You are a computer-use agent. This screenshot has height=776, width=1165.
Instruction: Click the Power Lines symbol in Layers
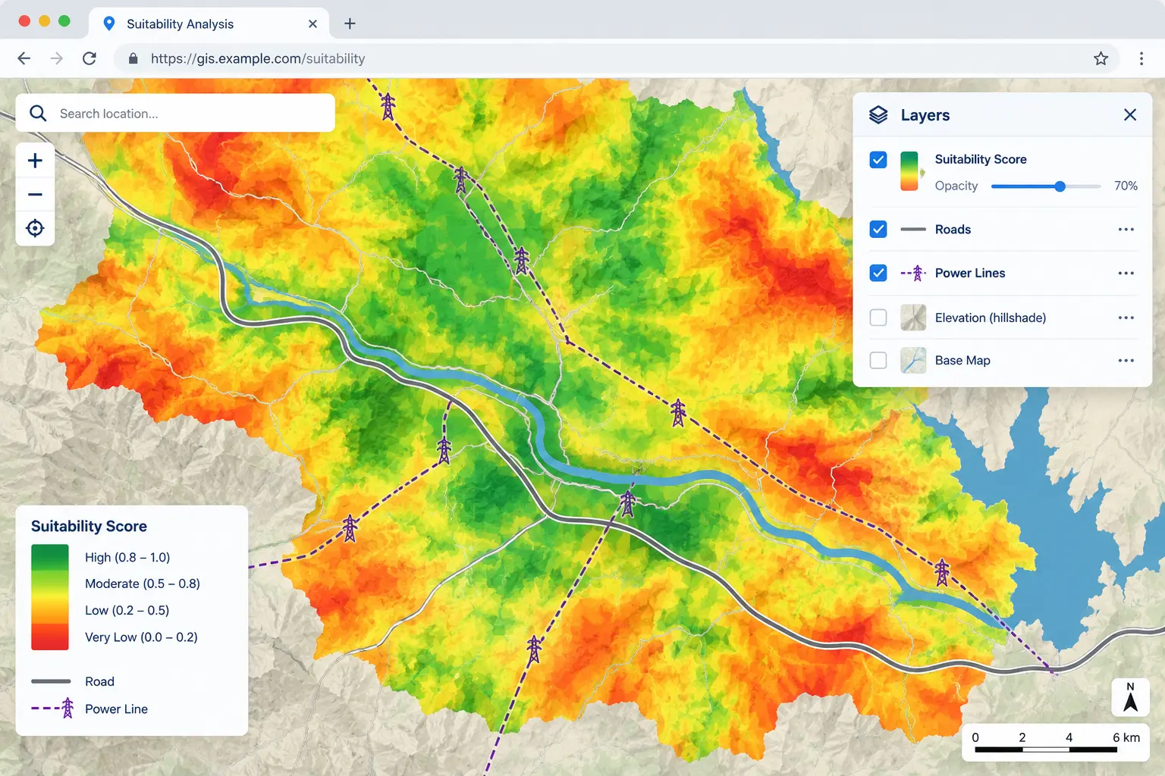tap(913, 273)
